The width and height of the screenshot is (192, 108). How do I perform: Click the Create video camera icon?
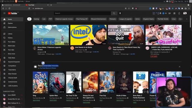169,13
